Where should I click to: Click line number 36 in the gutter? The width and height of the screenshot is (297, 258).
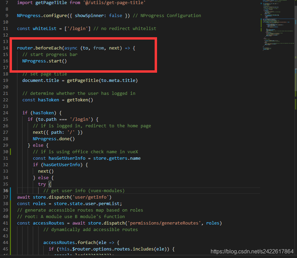click(x=5, y=191)
